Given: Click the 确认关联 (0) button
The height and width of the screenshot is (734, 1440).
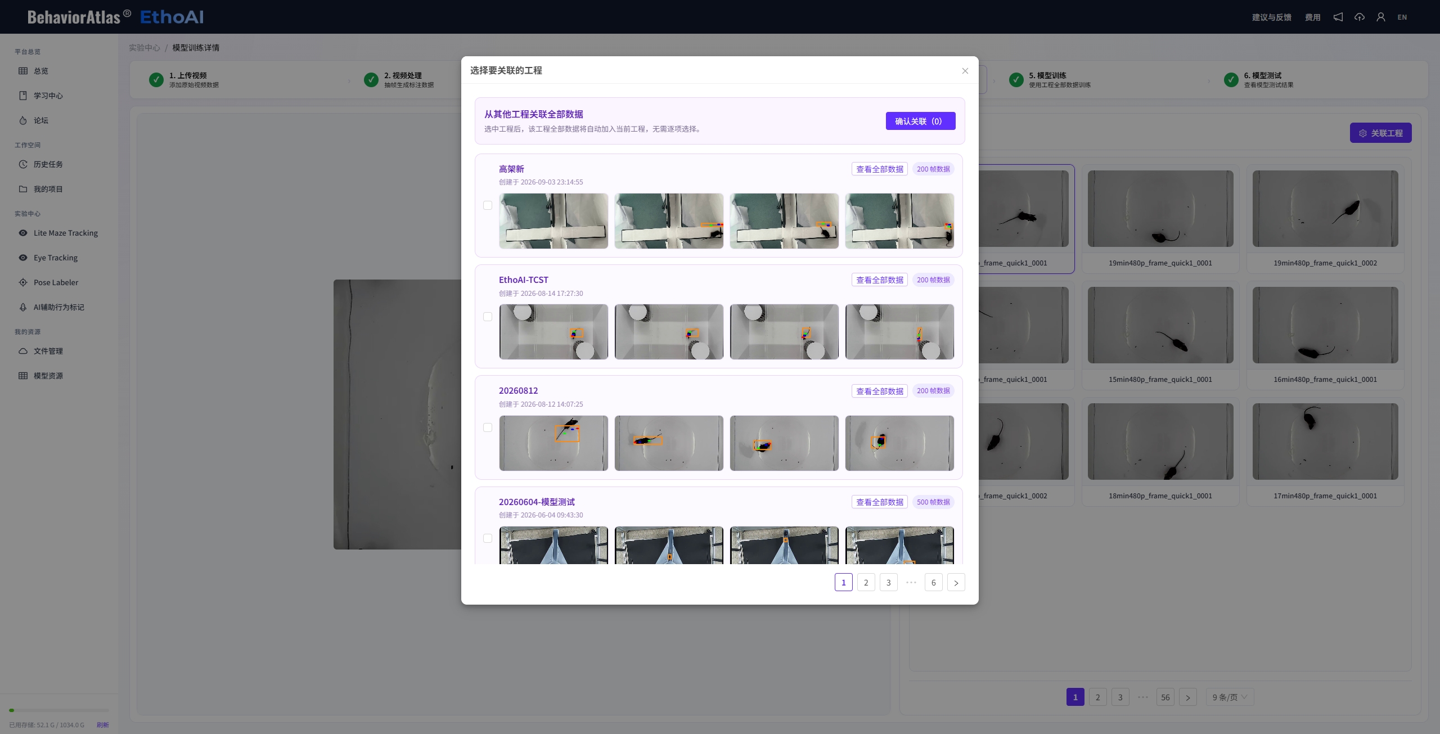Looking at the screenshot, I should pyautogui.click(x=921, y=121).
